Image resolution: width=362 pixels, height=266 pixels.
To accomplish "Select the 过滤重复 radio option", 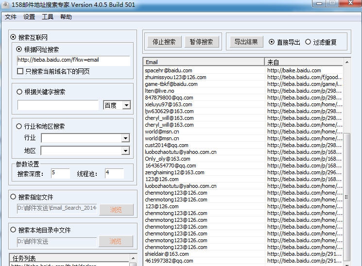I will point(308,42).
